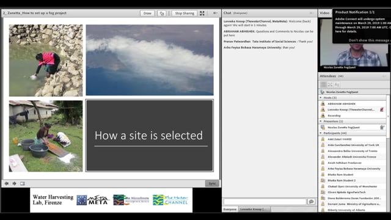Image resolution: width=391 pixels, height=220 pixels.
Task: Select participant Alexander Altstadt
Action: [x=353, y=157]
